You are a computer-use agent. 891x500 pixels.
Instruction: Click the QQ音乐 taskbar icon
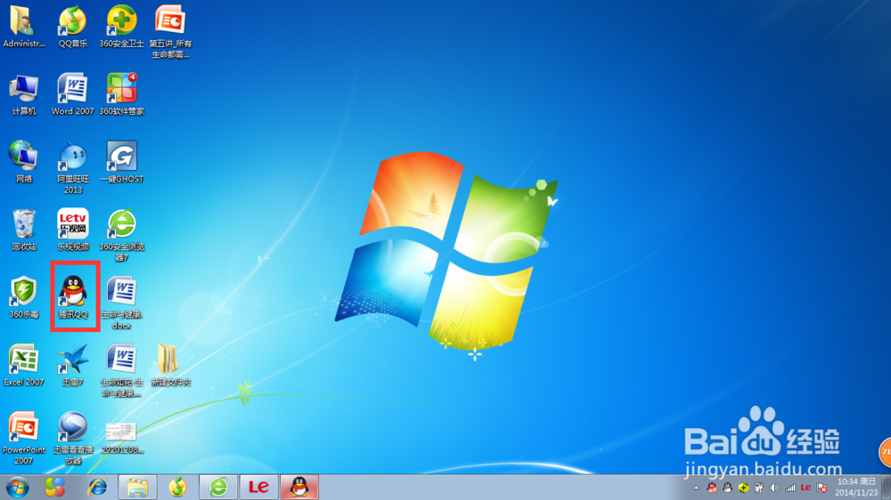pyautogui.click(x=177, y=488)
